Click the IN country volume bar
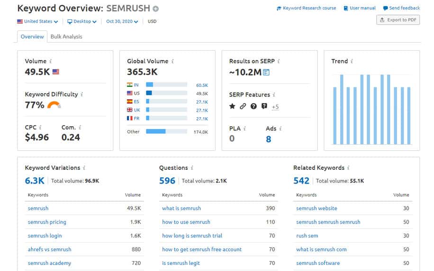The height and width of the screenshot is (271, 434). [167, 85]
